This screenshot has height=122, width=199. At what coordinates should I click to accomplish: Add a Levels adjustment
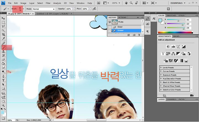(173, 47)
